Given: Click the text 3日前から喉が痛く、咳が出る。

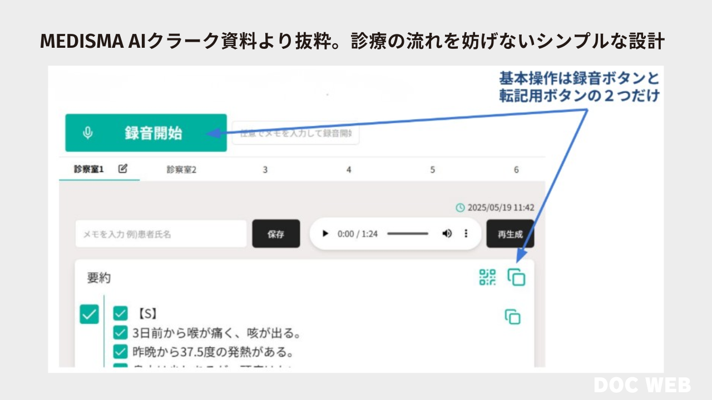Looking at the screenshot, I should [217, 333].
